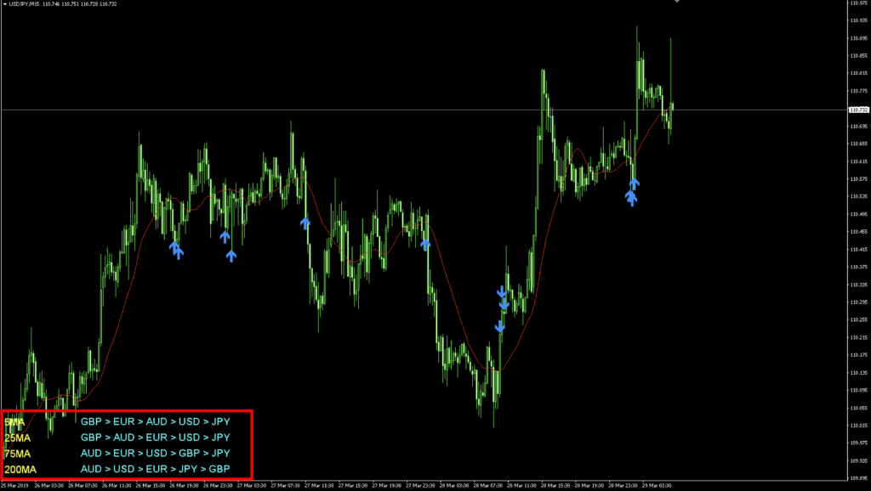
Task: Select the 200MA row AUD > USD > EUR ranking
Action: click(x=155, y=469)
